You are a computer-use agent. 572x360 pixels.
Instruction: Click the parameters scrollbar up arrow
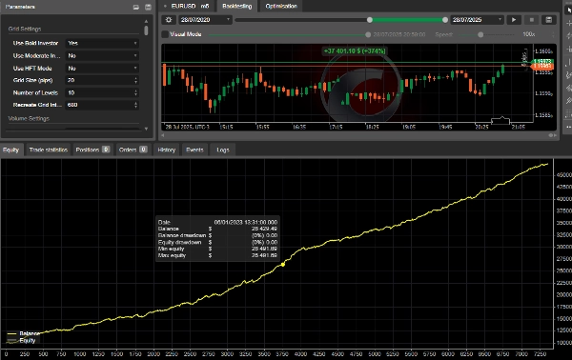click(x=146, y=22)
